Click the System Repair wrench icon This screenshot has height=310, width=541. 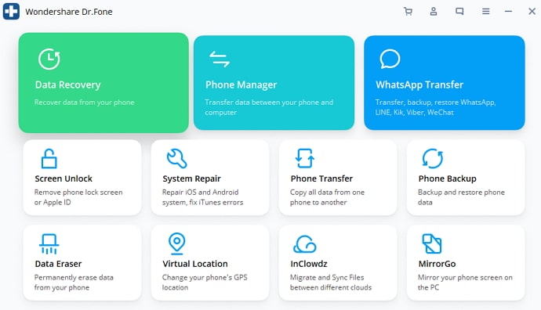click(176, 158)
